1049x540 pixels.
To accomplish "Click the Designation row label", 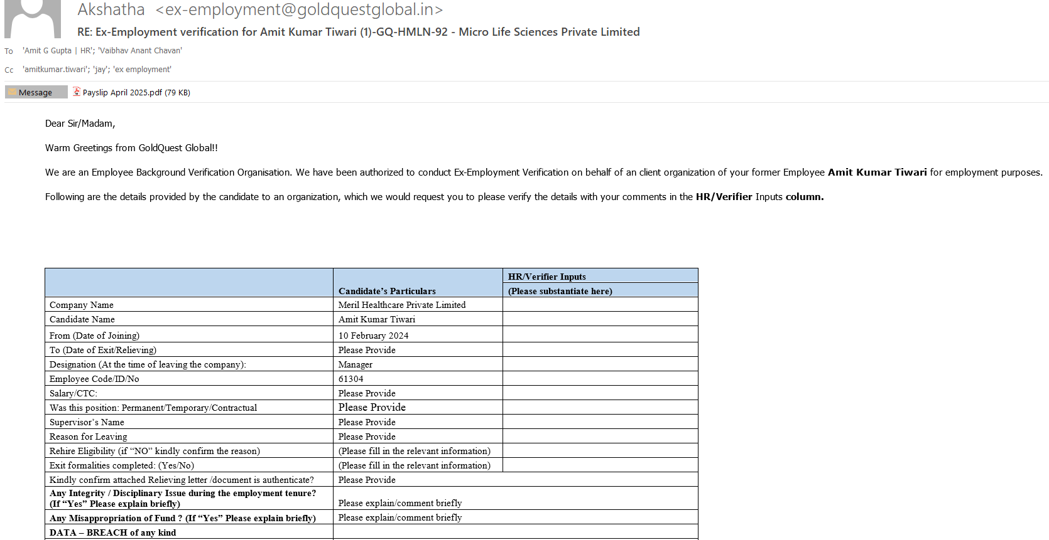I will (x=148, y=364).
